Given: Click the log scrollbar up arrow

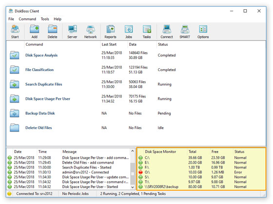Looking at the screenshot, I should click(x=133, y=151).
